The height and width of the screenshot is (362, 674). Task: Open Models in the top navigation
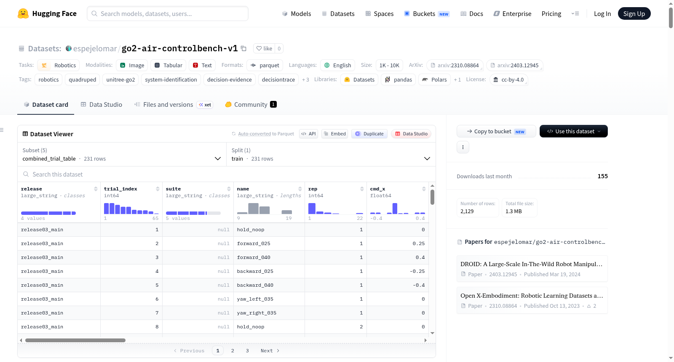click(297, 13)
